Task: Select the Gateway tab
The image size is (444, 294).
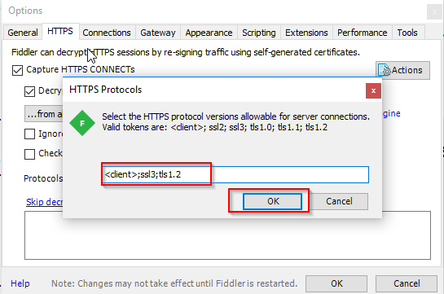Action: tap(158, 33)
